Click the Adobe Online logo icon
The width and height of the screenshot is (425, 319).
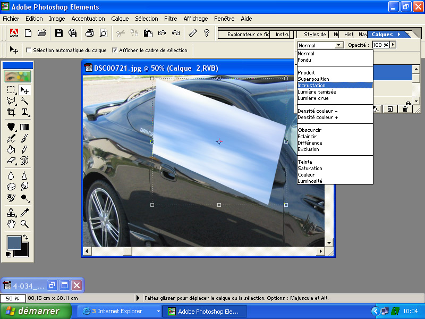point(14,33)
